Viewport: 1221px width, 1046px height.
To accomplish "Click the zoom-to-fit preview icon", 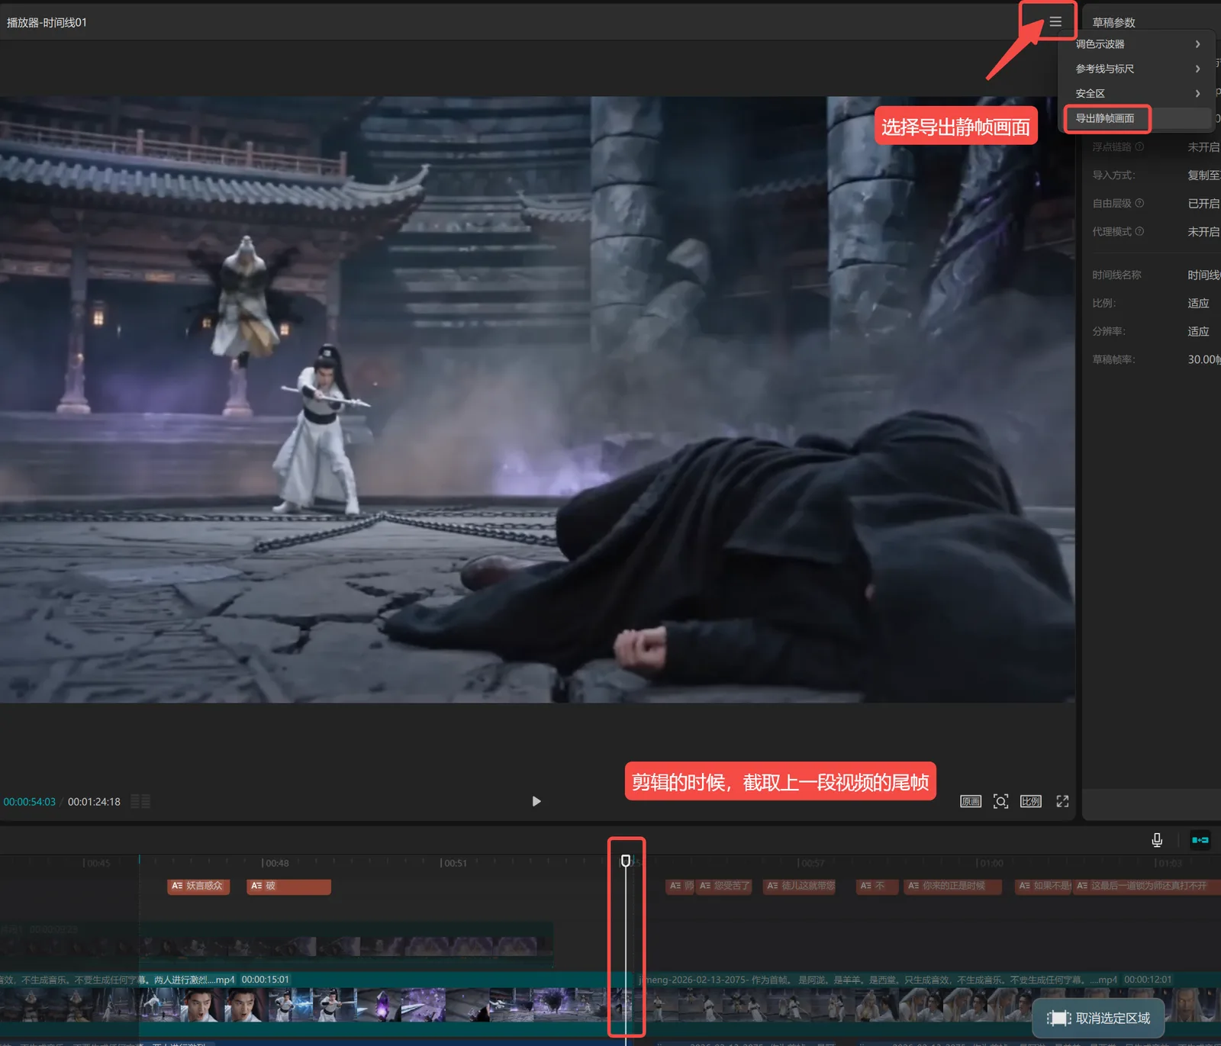I will 1000,801.
